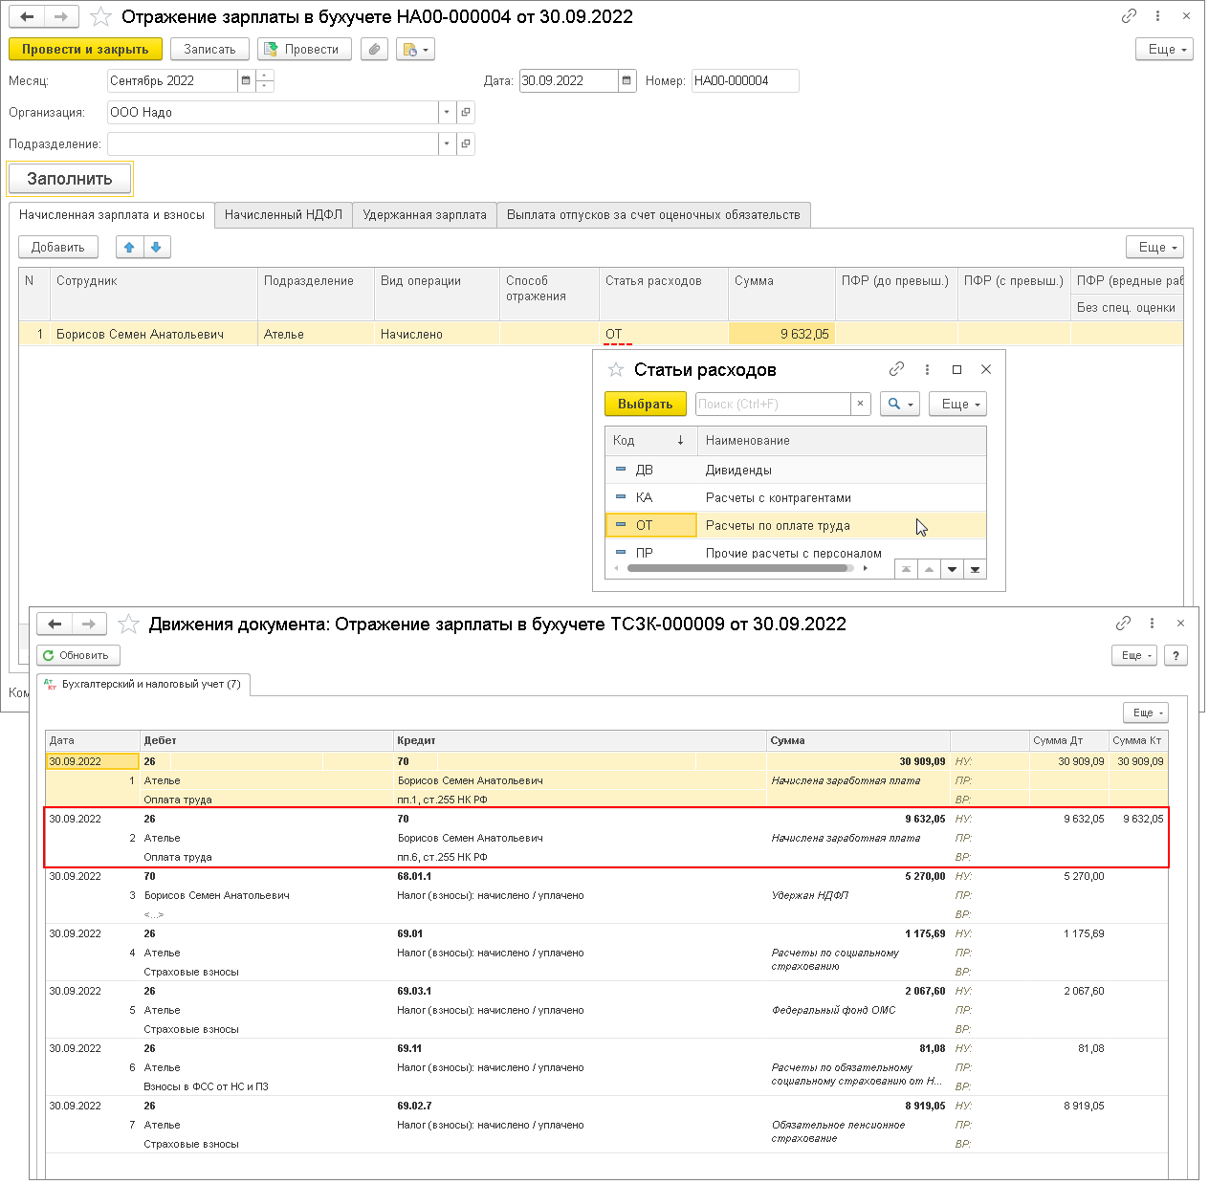The height and width of the screenshot is (1184, 1209).
Task: Move one row down in the Статьи расходов list
Action: pyautogui.click(x=952, y=569)
